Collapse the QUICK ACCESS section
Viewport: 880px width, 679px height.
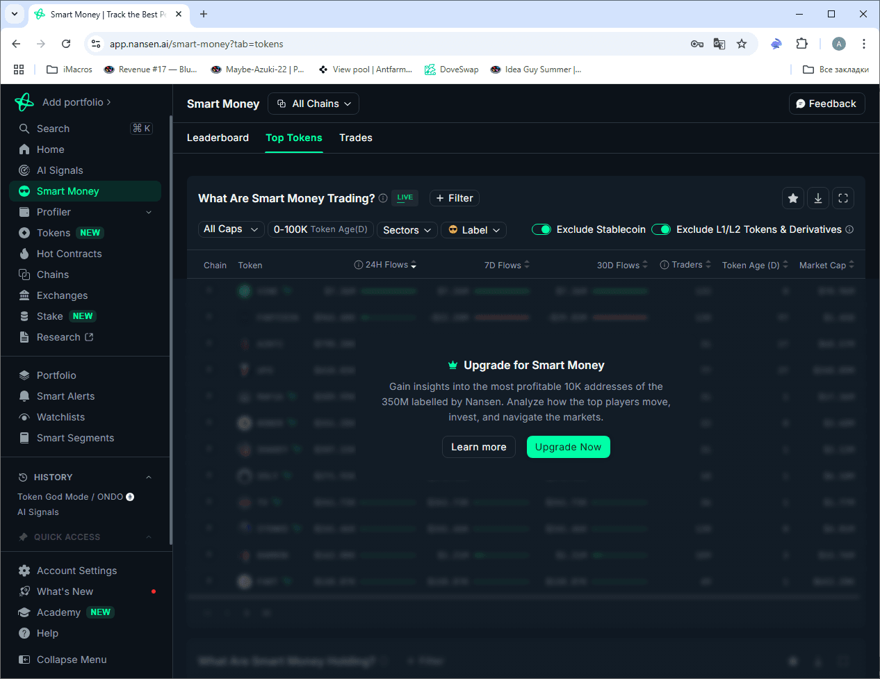click(x=149, y=537)
